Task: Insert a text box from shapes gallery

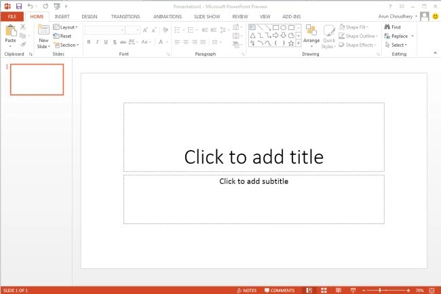Action: click(252, 27)
